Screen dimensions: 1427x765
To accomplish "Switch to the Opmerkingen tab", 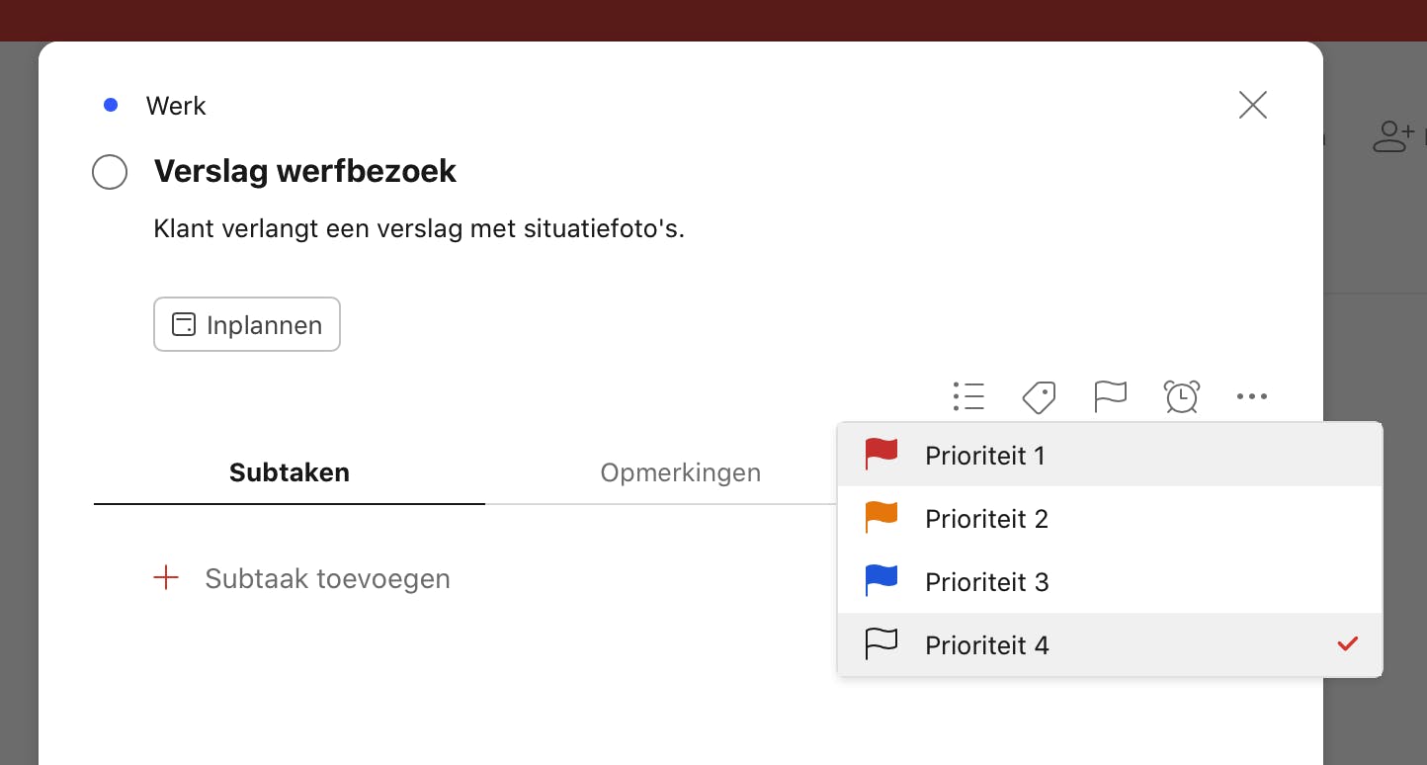I will (680, 472).
